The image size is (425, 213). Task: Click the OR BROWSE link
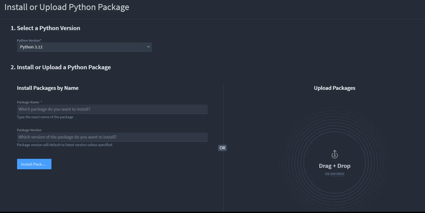pyautogui.click(x=335, y=174)
